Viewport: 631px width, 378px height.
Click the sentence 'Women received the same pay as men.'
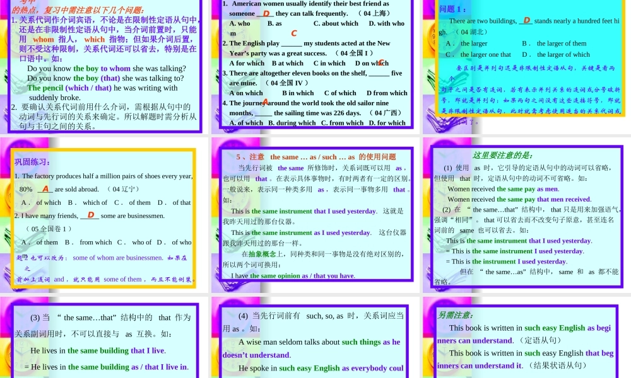[x=504, y=189]
